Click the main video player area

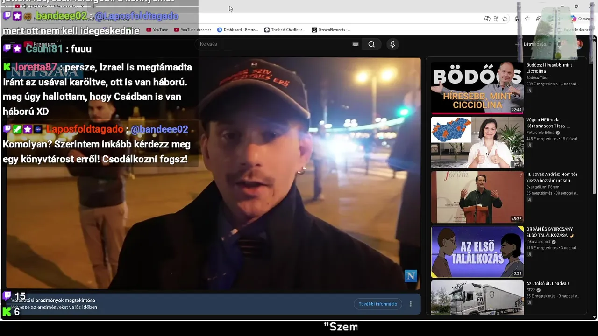pyautogui.click(x=213, y=174)
